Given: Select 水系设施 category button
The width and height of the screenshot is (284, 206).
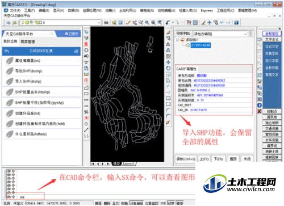Looking at the screenshot, I should click(272, 140).
